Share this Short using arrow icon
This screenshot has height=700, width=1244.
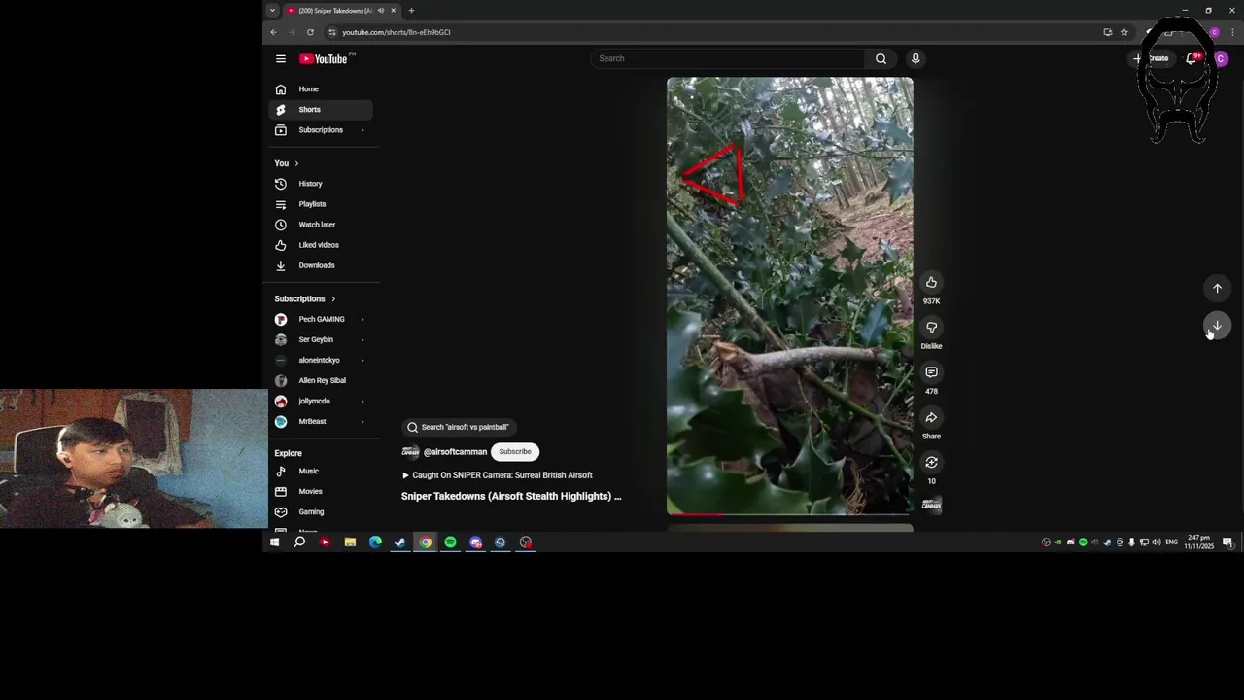click(931, 417)
